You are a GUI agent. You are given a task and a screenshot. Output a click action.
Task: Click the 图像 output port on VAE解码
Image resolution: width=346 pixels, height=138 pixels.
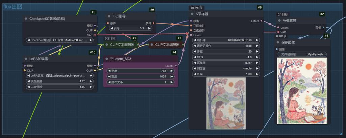coord(324,28)
